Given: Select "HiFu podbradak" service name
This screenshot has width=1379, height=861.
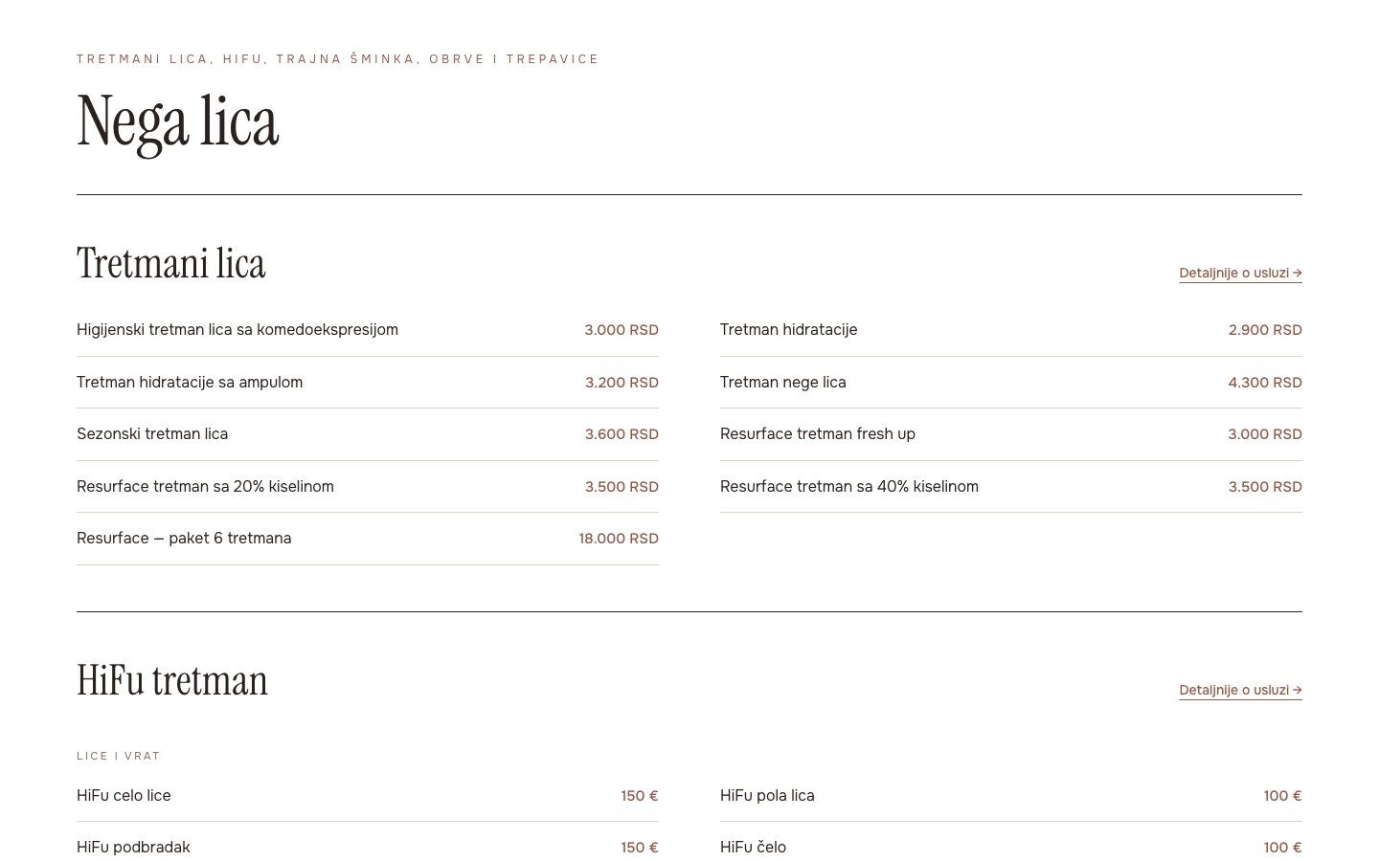Looking at the screenshot, I should pyautogui.click(x=133, y=848).
